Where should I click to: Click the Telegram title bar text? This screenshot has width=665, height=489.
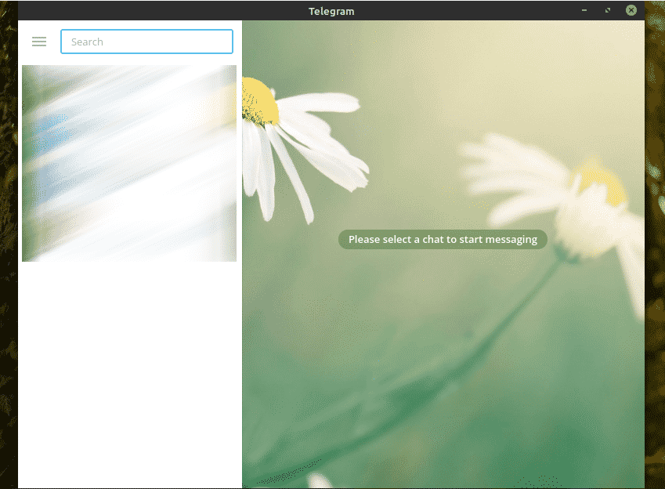pos(331,11)
